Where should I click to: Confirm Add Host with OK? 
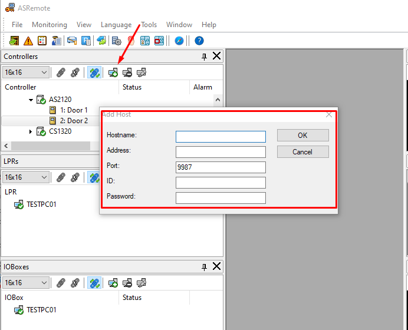[303, 135]
